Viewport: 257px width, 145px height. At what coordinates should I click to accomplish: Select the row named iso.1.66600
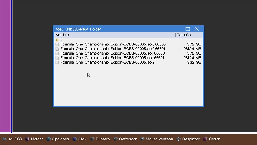128,53
